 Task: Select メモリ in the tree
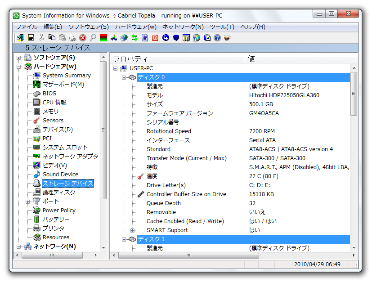[x=50, y=112]
